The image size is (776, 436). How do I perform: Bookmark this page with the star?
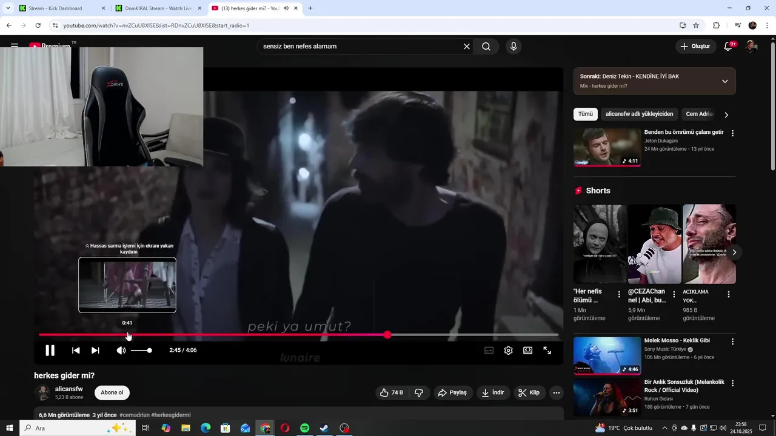tap(696, 25)
